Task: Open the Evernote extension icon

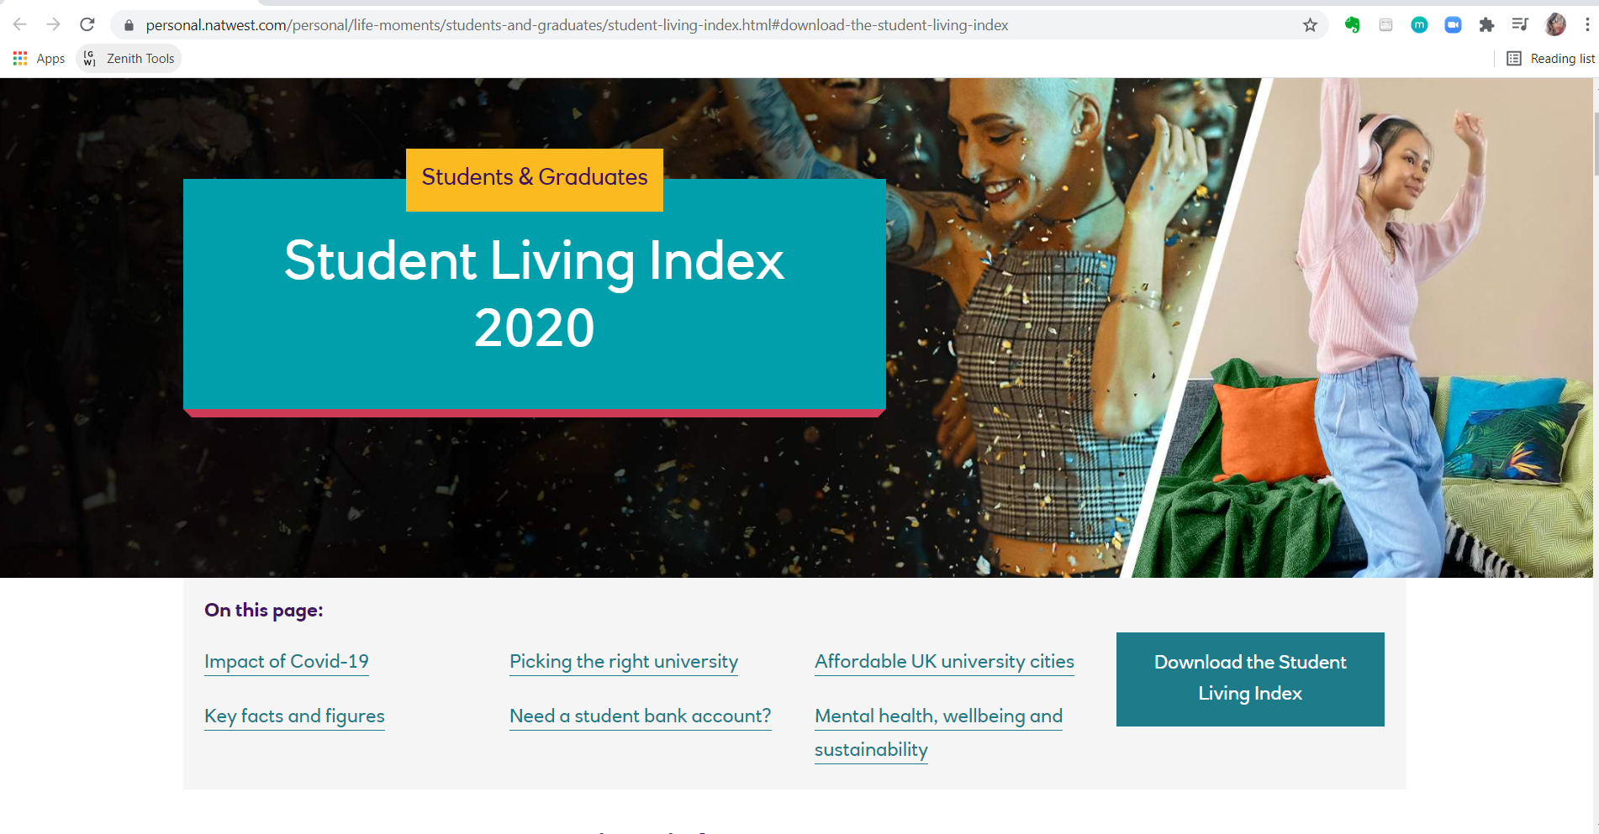Action: point(1352,25)
